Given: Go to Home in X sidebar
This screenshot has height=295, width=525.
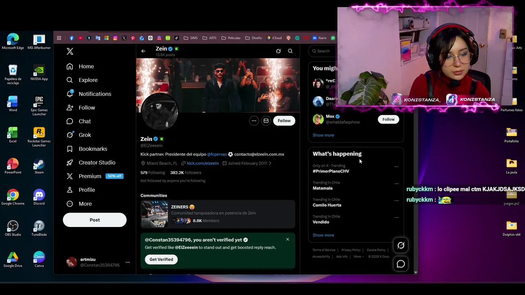Looking at the screenshot, I should pyautogui.click(x=80, y=66).
